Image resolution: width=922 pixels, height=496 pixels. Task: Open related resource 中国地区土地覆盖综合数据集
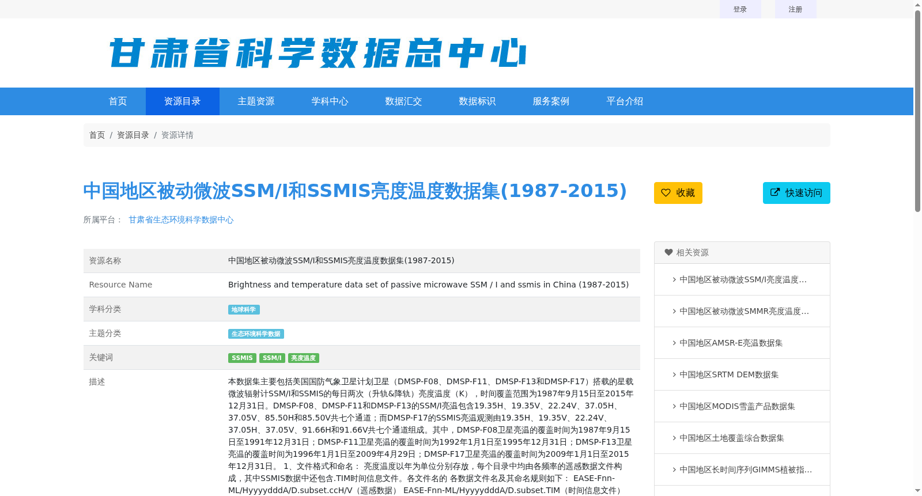tap(732, 438)
